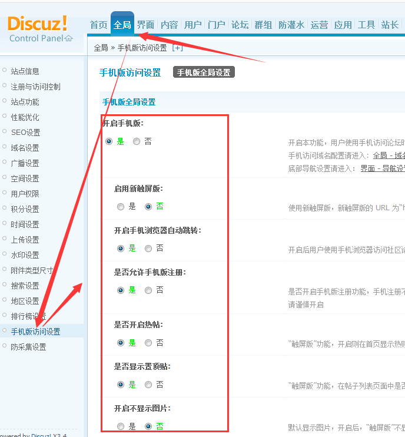405x437 pixels.
Task: Open 性能优化 in the sidebar
Action: (x=25, y=117)
